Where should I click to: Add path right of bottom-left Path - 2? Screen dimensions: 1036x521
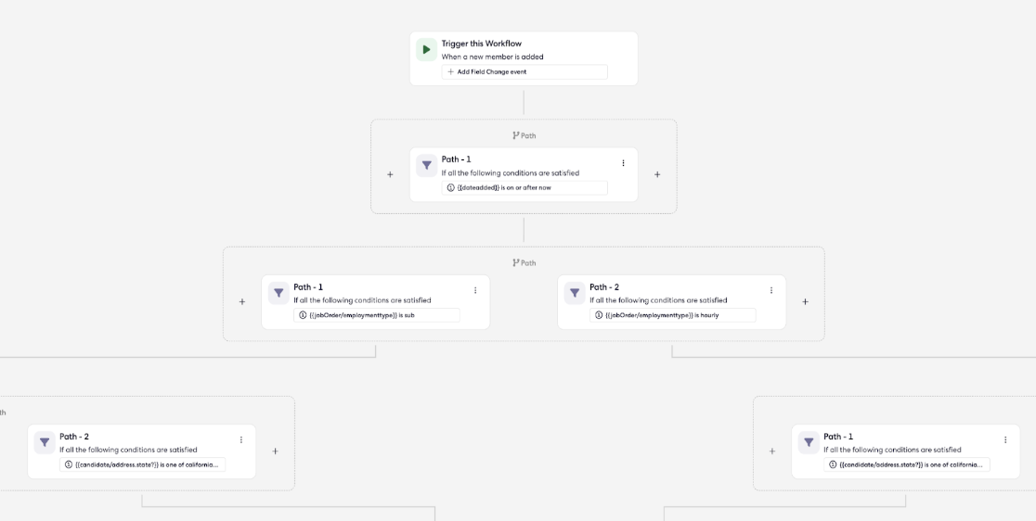[275, 451]
